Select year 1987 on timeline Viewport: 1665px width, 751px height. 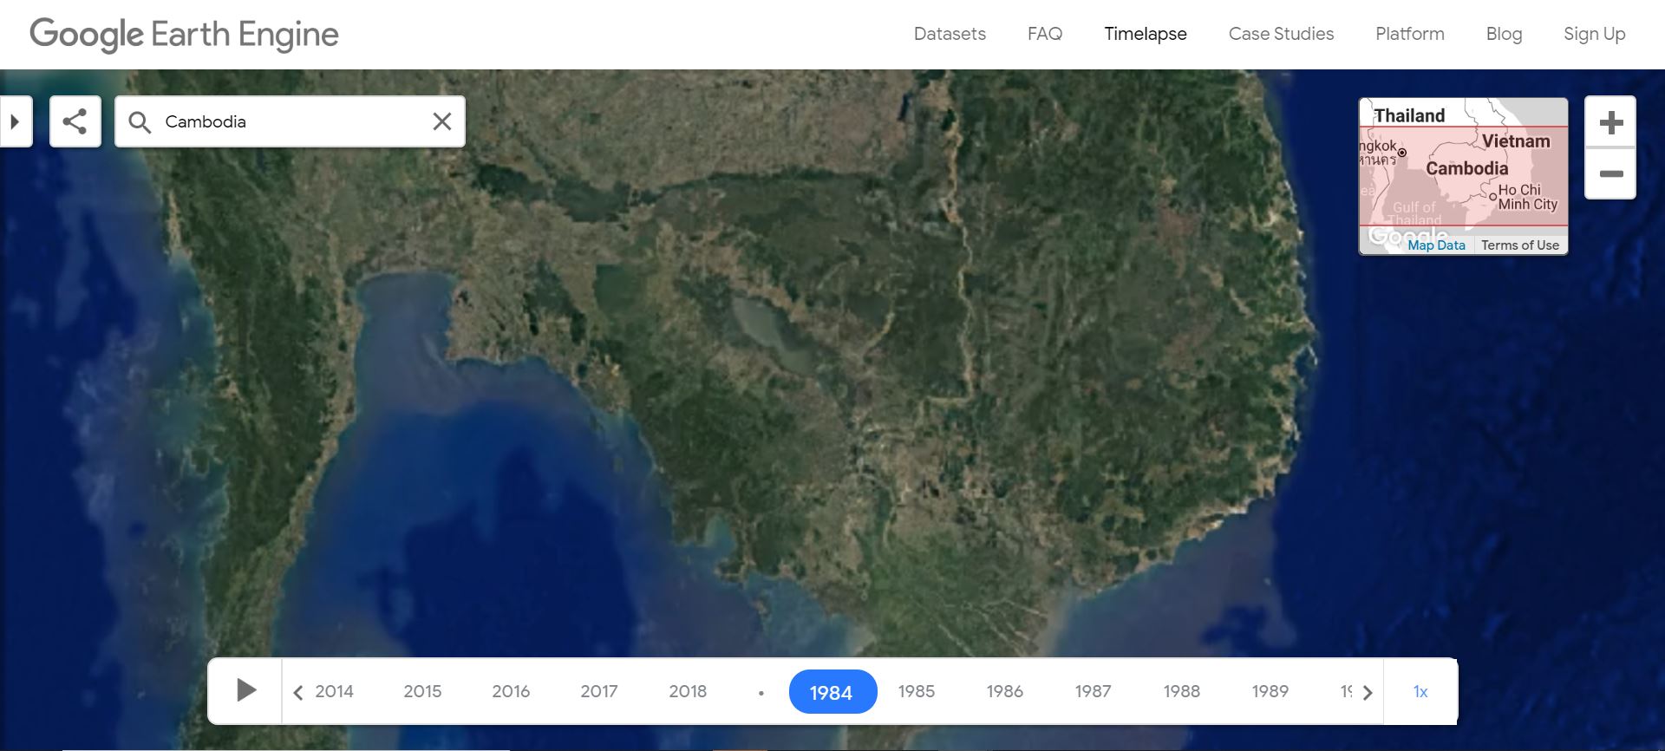tap(1093, 691)
